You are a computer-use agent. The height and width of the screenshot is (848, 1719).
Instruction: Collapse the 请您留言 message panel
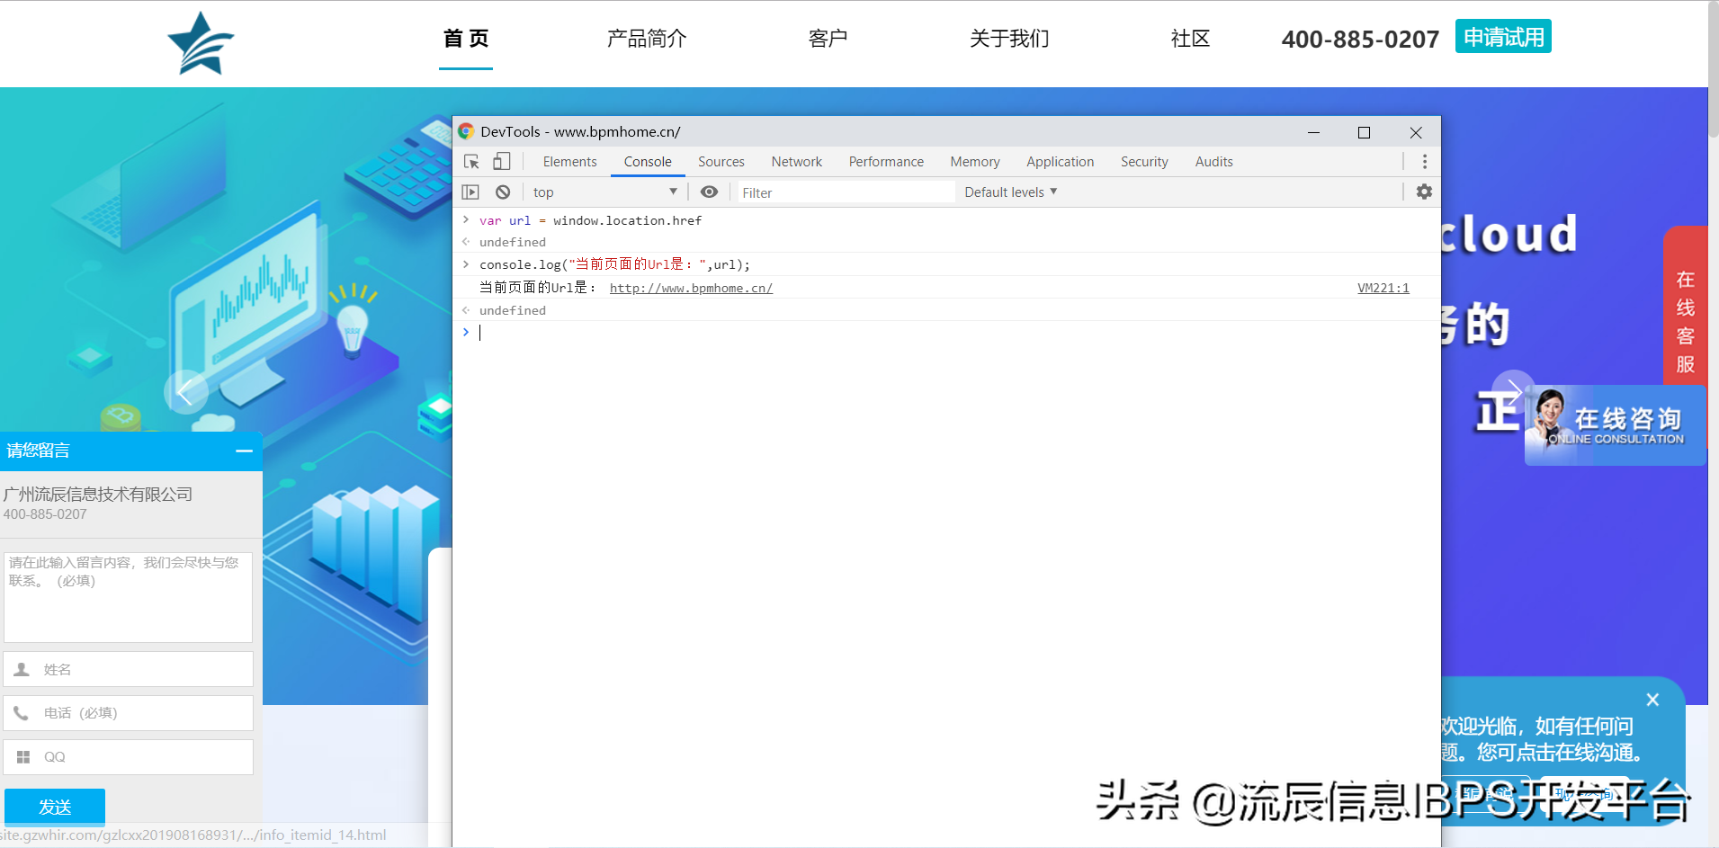tap(244, 451)
